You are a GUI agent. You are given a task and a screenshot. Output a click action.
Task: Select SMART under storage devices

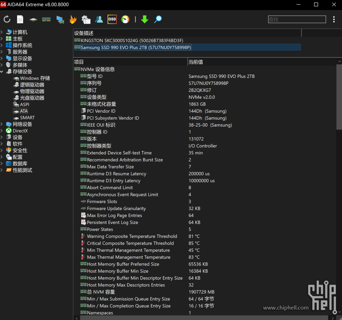click(27, 118)
